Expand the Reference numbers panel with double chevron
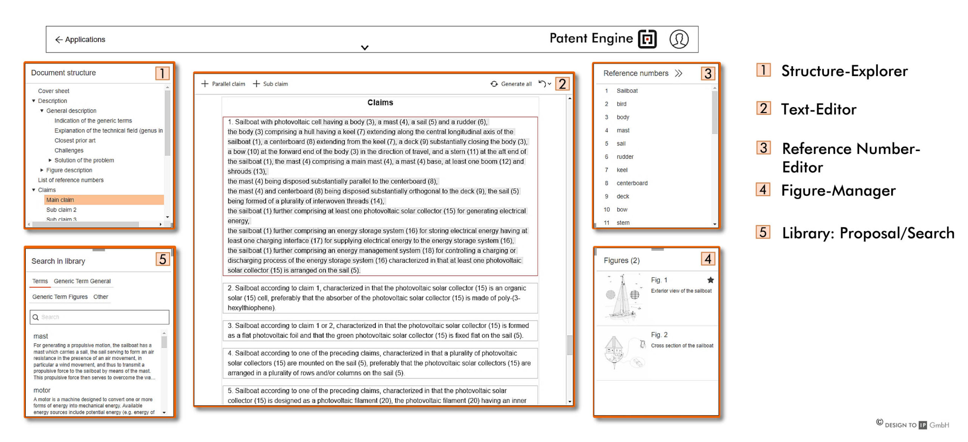The image size is (968, 442). point(678,73)
